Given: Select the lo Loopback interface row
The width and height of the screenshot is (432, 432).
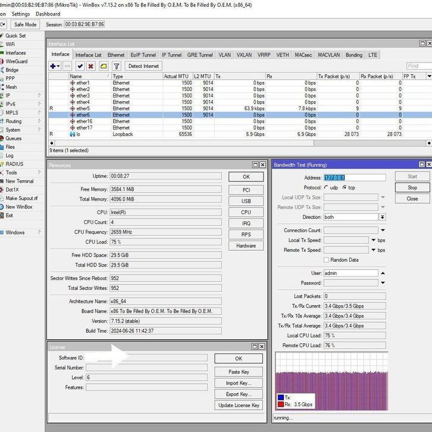Looking at the screenshot, I should 239,134.
